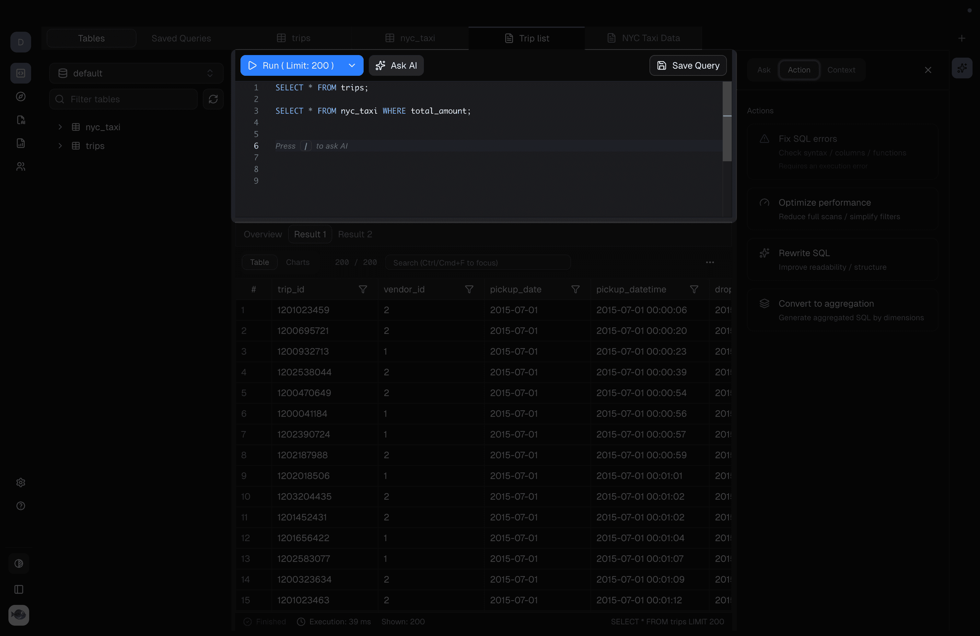Open the users icon in sidebar
Screen dimensions: 980x636
point(21,167)
